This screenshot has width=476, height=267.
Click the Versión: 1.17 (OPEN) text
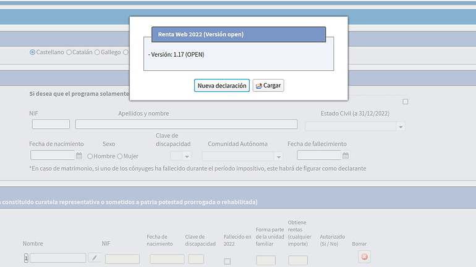(x=176, y=54)
